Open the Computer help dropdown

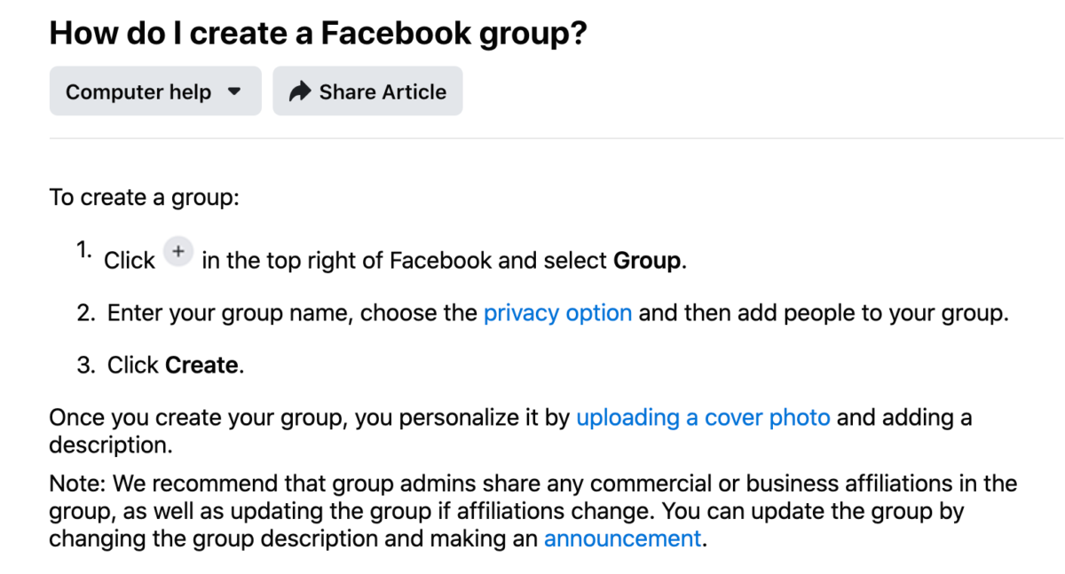(x=155, y=90)
